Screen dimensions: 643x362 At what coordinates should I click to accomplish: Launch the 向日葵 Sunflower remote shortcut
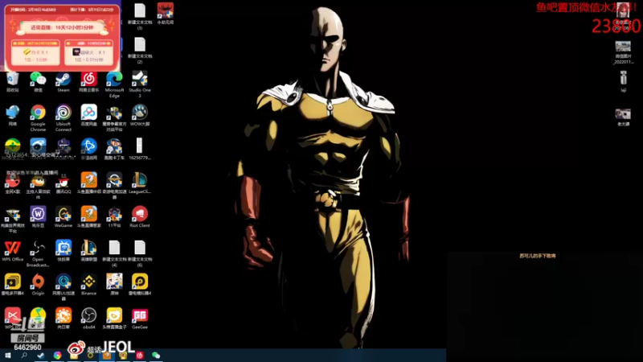(x=63, y=319)
